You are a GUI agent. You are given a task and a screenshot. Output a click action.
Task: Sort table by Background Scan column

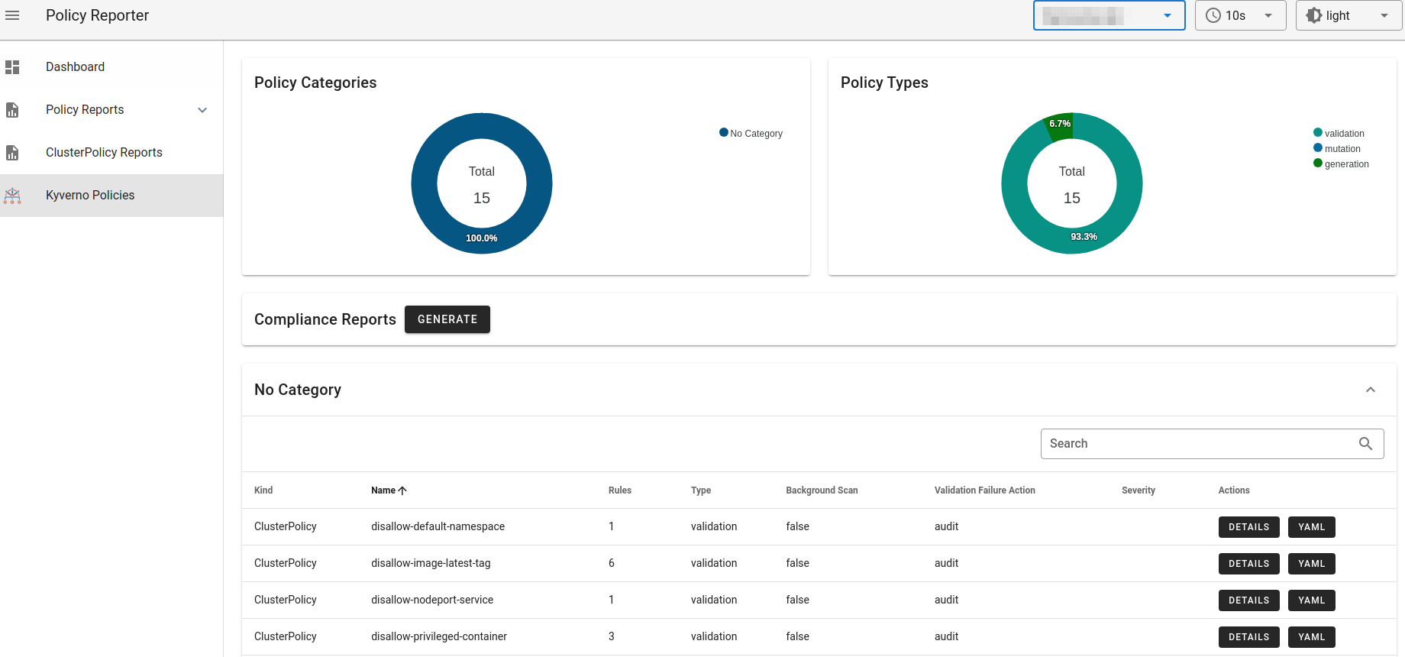822,490
